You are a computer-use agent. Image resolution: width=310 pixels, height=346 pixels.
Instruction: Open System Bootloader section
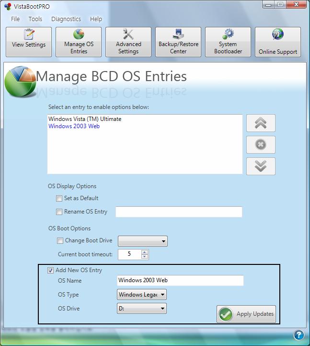[x=228, y=42]
